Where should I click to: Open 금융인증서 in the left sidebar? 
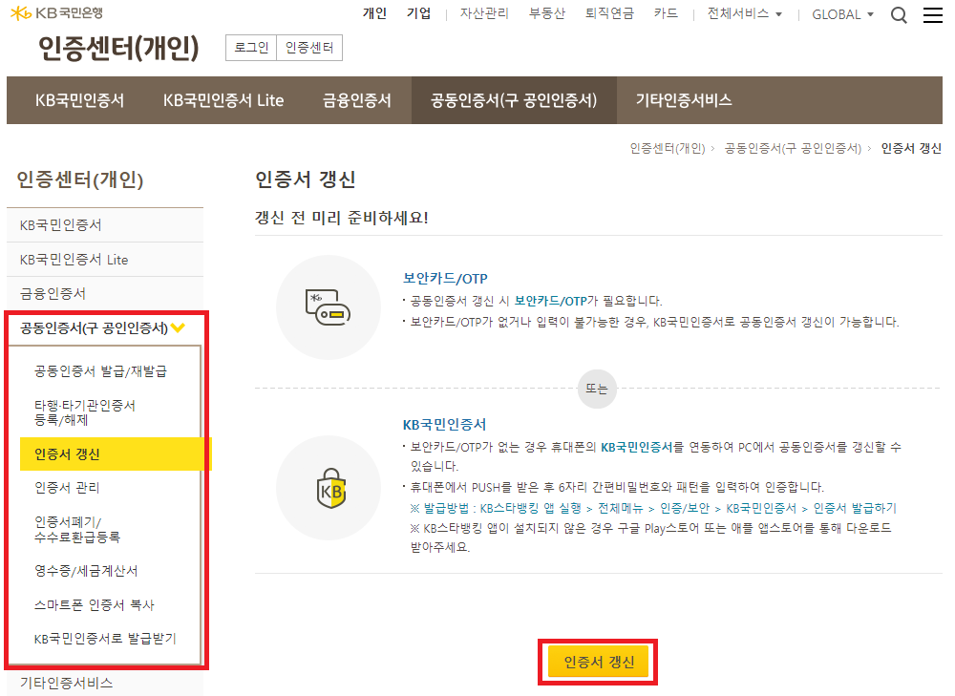(105, 294)
